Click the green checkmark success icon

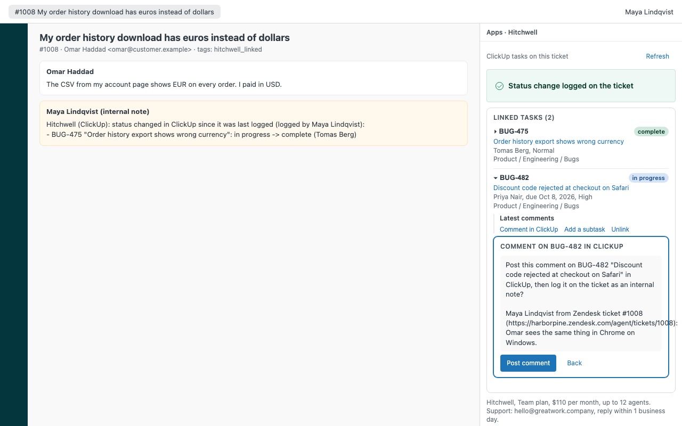point(499,86)
